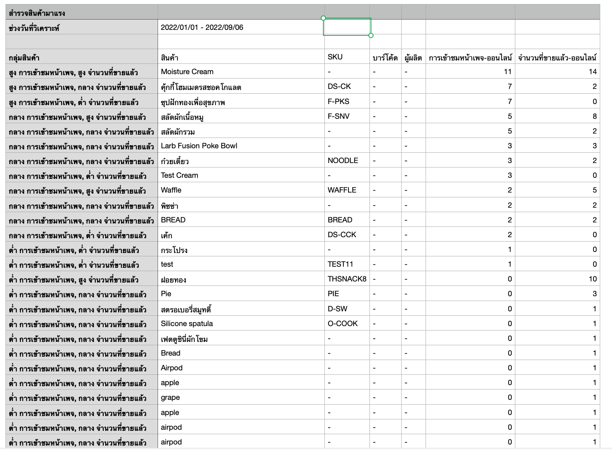
Task: Click the เค้ก product cell
Action: (x=241, y=235)
